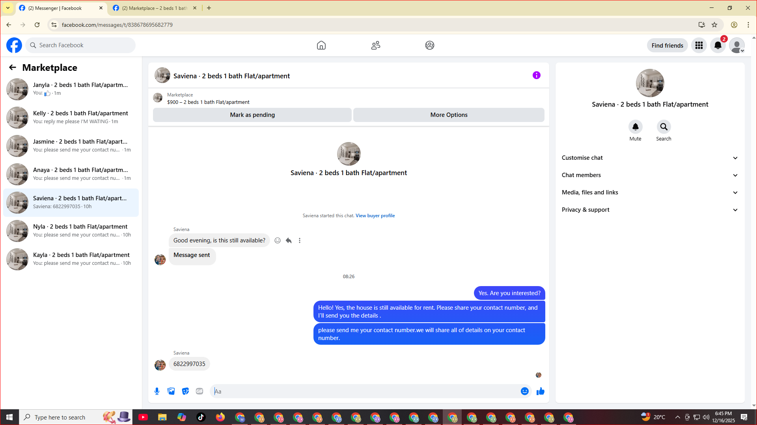Open Chrome profile icon in toolbar
757x425 pixels.
(734, 25)
